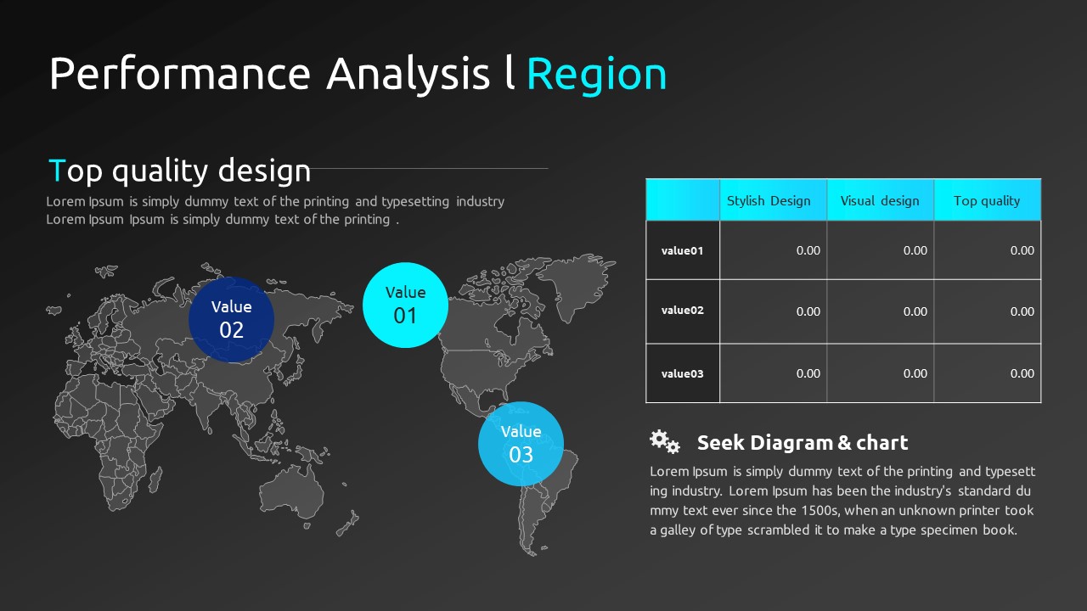Select the Value 02 dark blue circle
This screenshot has width=1087, height=611.
click(232, 320)
